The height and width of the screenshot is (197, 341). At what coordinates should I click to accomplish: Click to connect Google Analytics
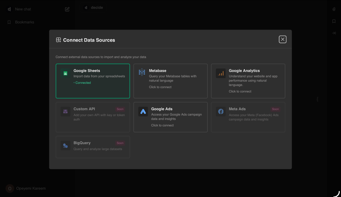240,92
